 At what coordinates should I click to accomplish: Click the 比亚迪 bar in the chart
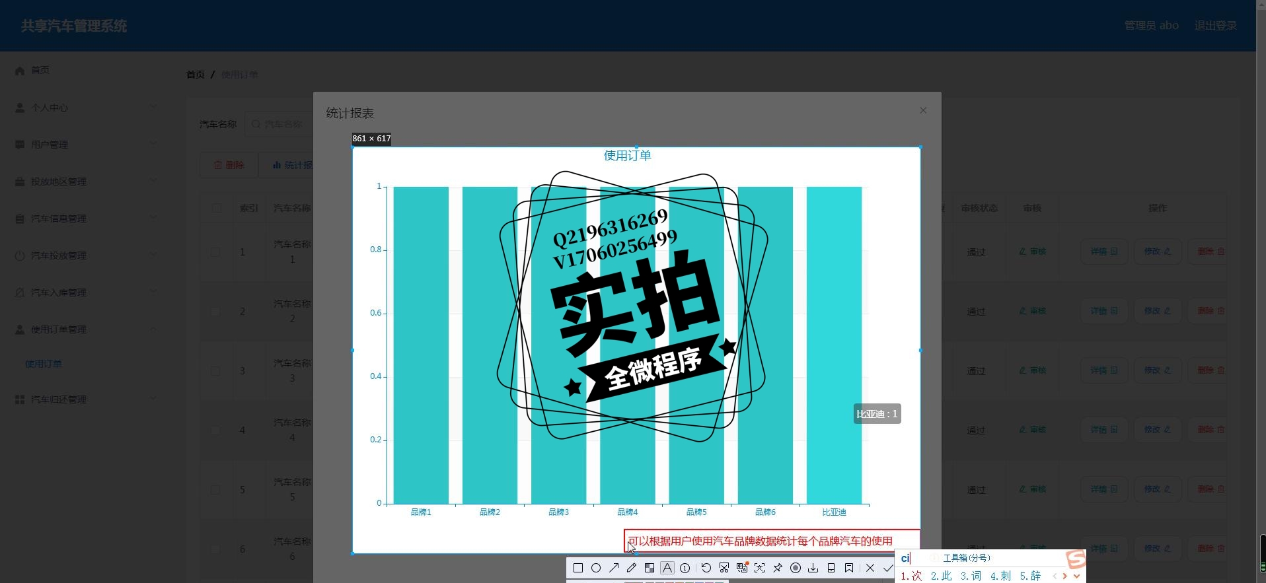(x=834, y=345)
